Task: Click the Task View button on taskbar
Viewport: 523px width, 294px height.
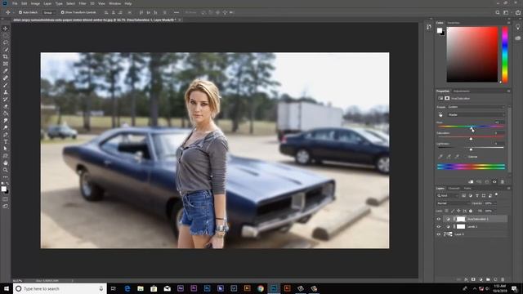Action: (113, 288)
